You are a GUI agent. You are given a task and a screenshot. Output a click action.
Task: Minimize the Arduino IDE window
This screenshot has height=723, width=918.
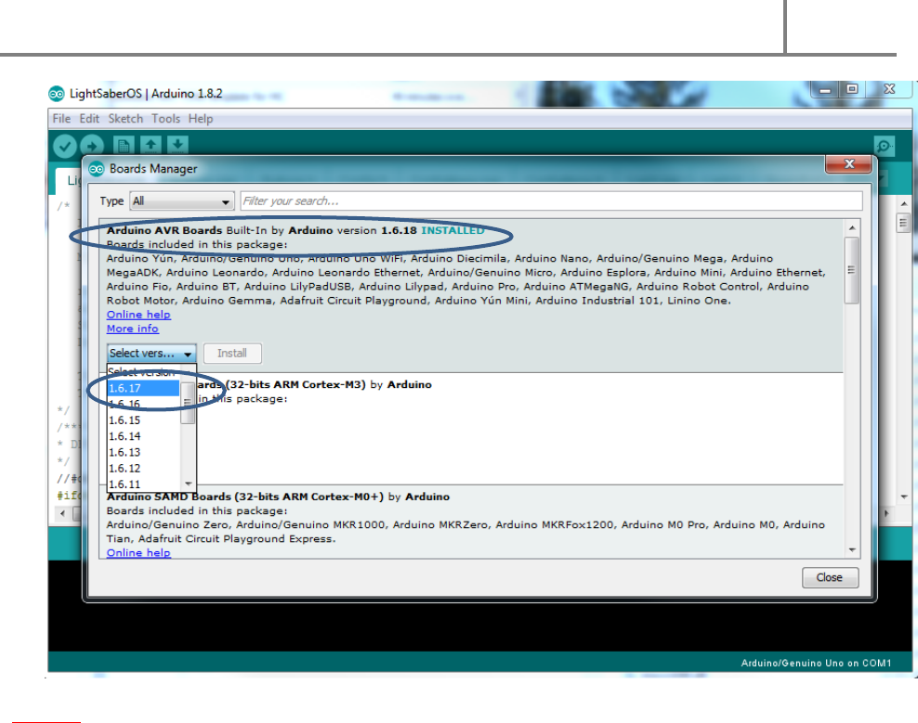coord(824,89)
